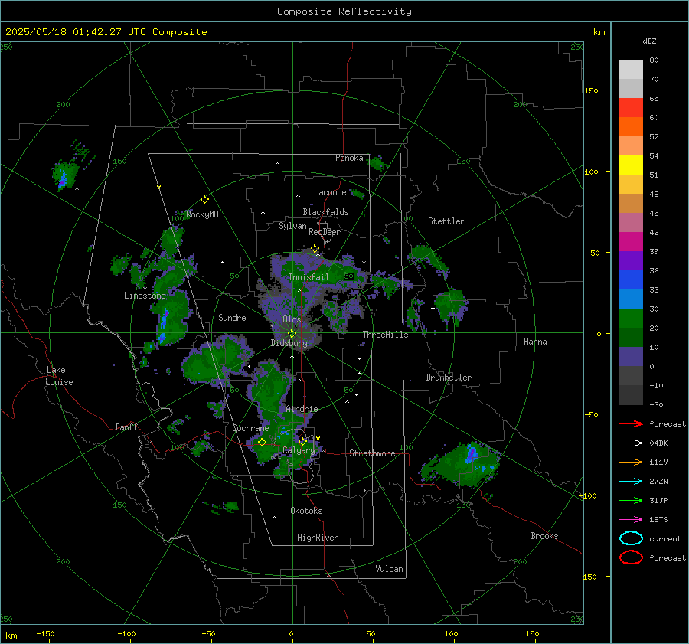Click the yellow diamond marker near Cochrane
Viewport: 689px width, 644px height.
262,443
